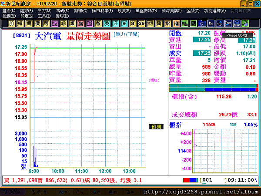Click the green key icon in toolbar
This screenshot has height=196, width=261.
click(x=245, y=24)
